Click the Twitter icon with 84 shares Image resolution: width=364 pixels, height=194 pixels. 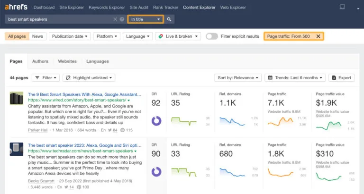(x=110, y=130)
